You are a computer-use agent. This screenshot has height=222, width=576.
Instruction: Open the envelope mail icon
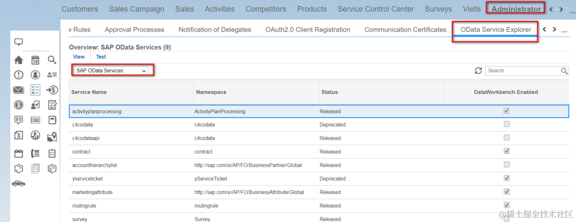(x=19, y=90)
